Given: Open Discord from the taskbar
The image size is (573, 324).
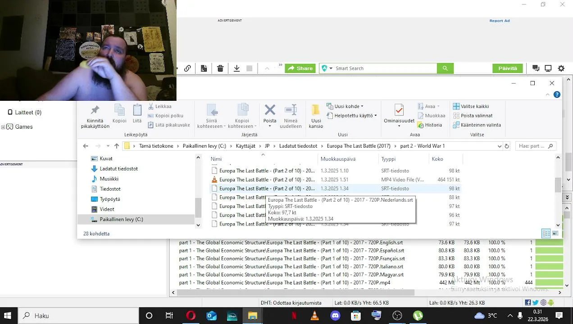Looking at the screenshot, I should [x=336, y=315].
